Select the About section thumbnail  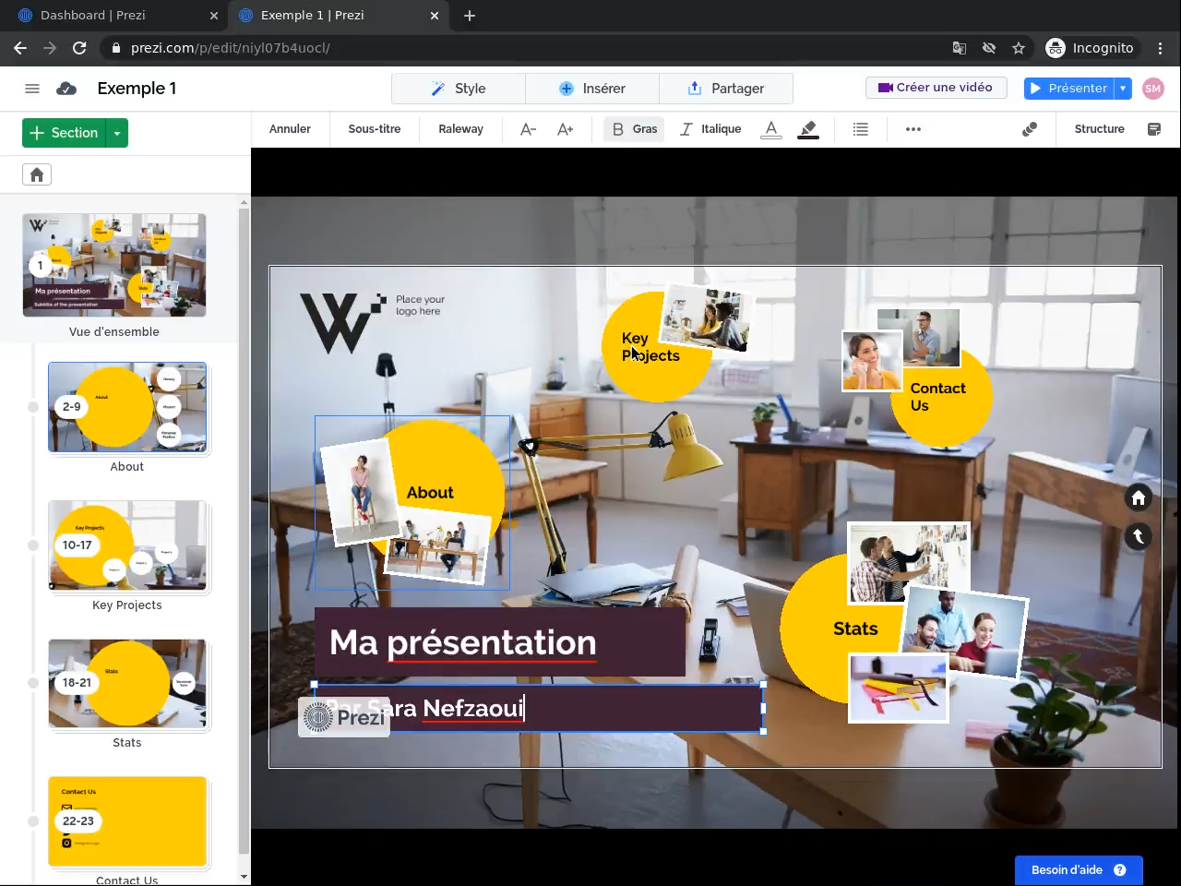(x=127, y=407)
